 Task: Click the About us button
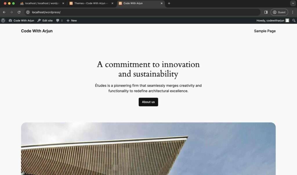coord(148,102)
